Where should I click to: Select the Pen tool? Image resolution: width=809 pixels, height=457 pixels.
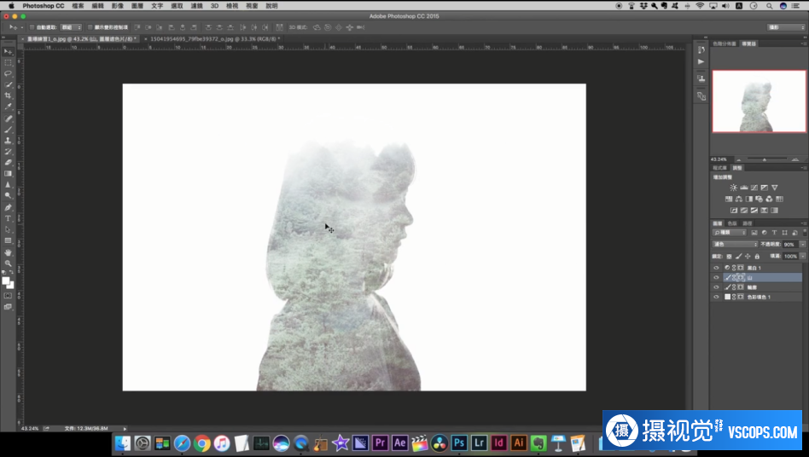8,207
